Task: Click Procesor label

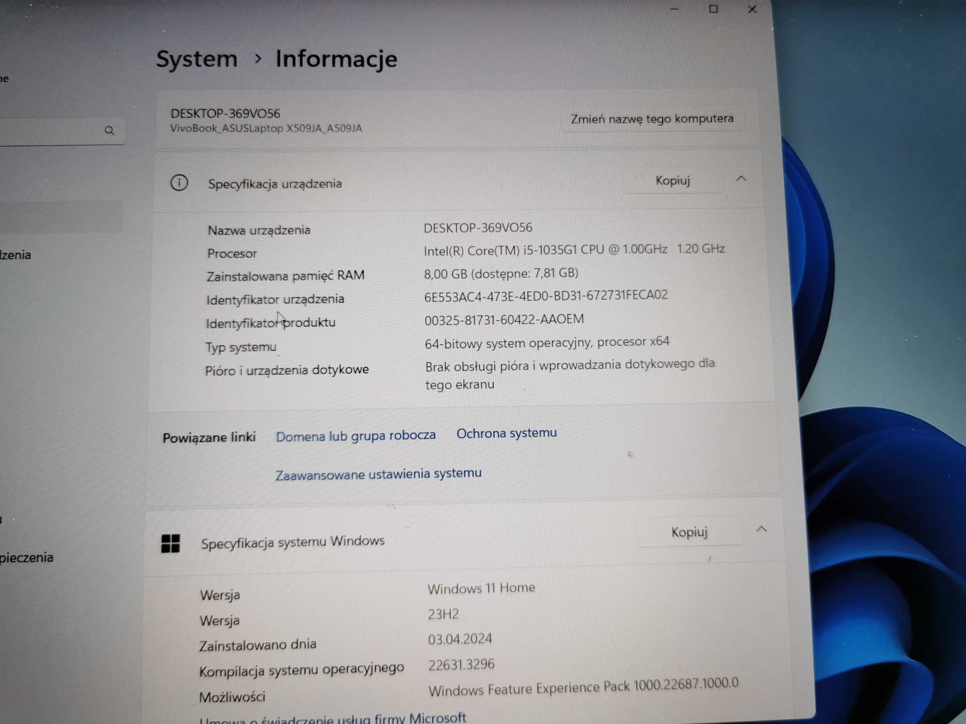Action: (x=232, y=253)
